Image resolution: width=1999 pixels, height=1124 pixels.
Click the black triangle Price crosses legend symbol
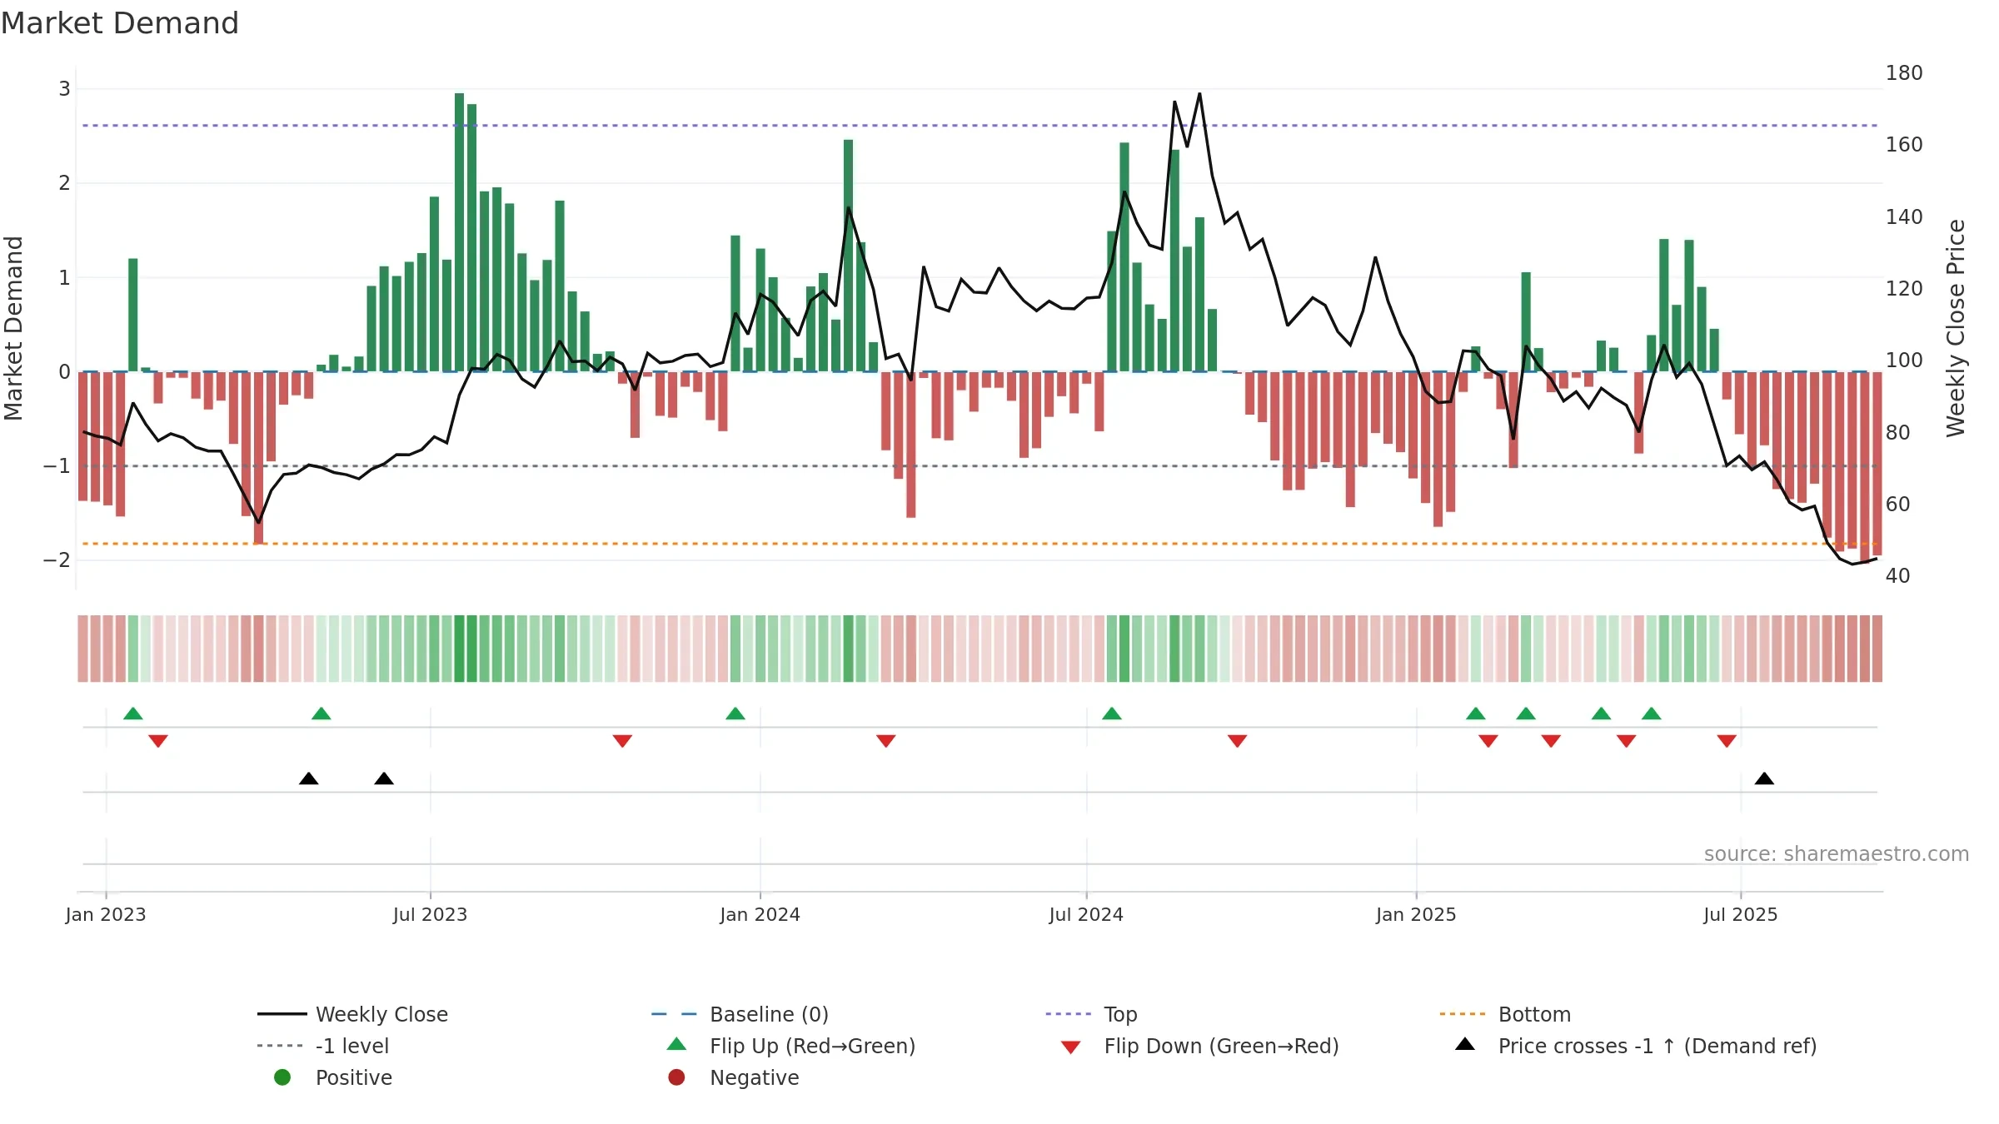click(1464, 1044)
